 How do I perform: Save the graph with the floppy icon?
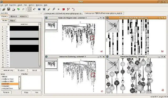tap(9, 9)
